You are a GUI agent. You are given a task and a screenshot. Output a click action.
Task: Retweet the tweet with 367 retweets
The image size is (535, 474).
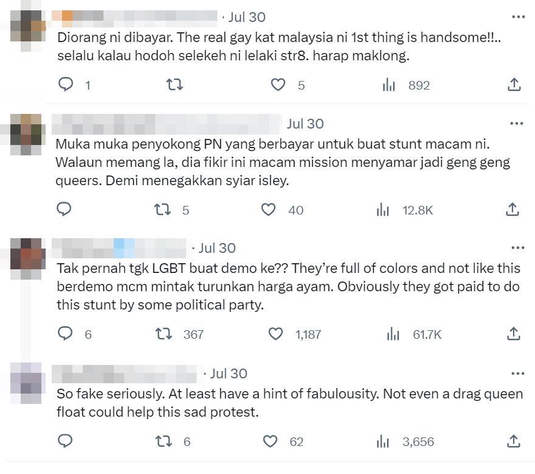(x=164, y=334)
